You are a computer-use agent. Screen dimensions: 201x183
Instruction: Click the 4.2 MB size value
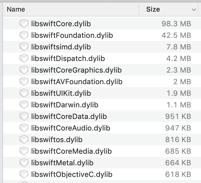pyautogui.click(x=179, y=59)
